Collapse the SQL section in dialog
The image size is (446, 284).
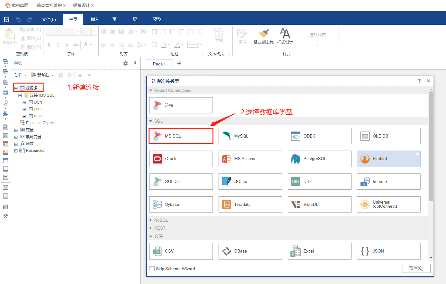pyautogui.click(x=151, y=121)
